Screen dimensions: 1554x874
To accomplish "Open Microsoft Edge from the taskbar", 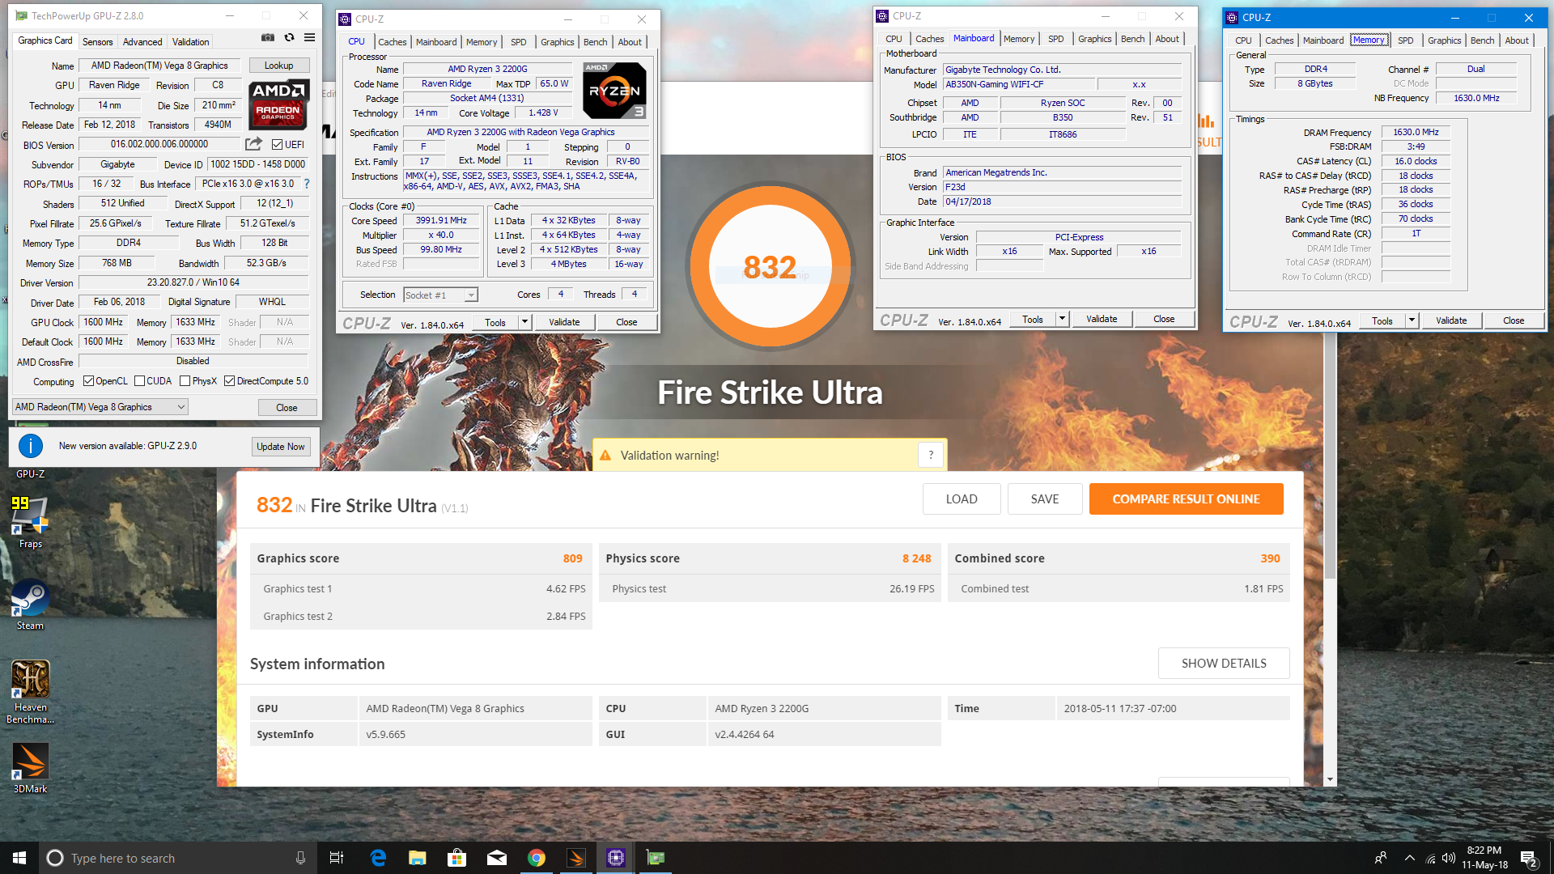I will 378,858.
